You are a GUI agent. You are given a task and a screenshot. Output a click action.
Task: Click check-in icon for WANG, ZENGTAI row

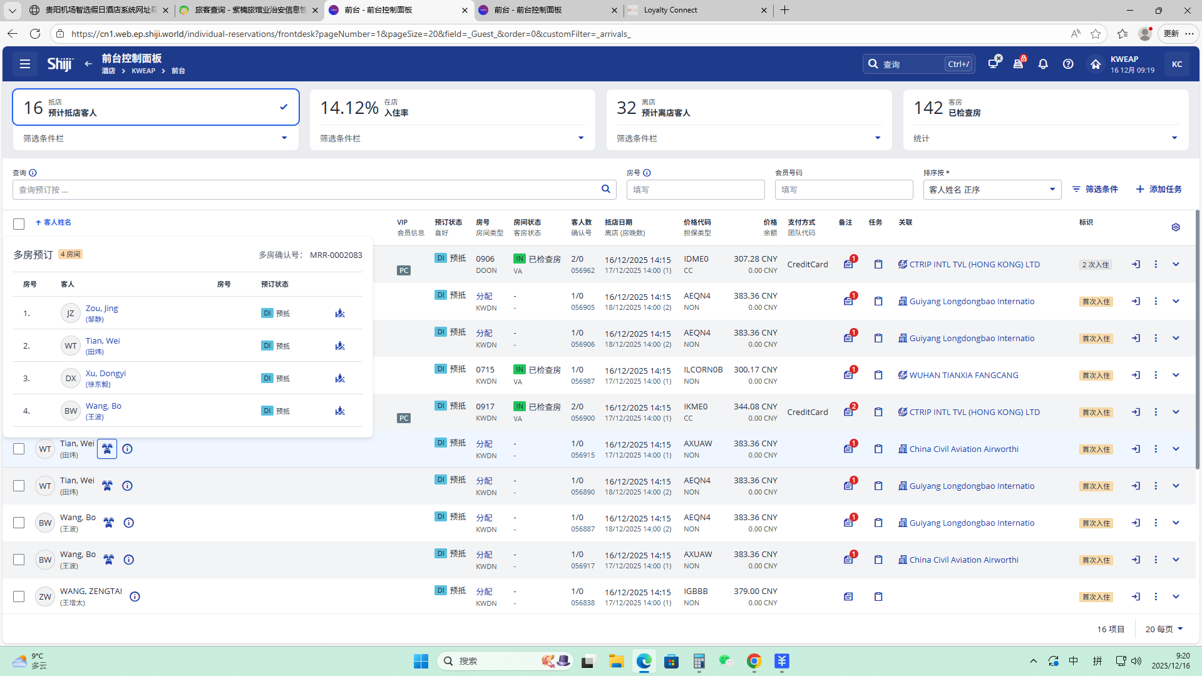point(1136,597)
